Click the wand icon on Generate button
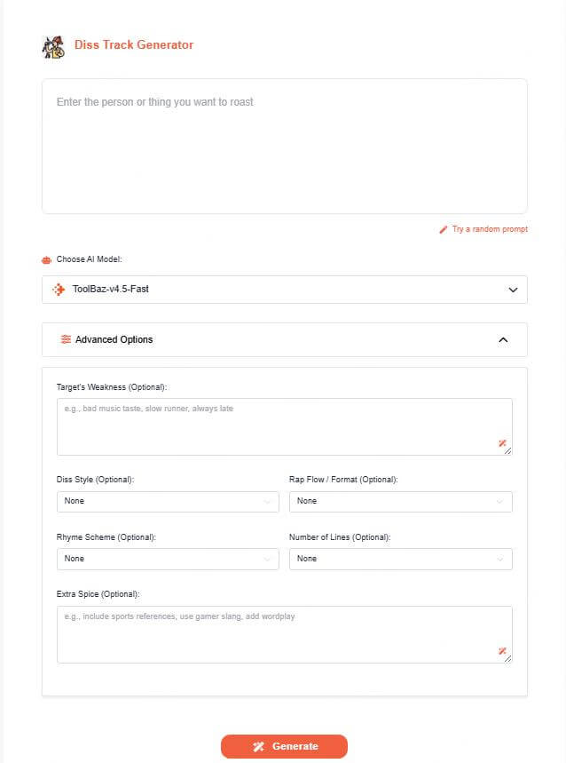566x763 pixels. [x=258, y=746]
